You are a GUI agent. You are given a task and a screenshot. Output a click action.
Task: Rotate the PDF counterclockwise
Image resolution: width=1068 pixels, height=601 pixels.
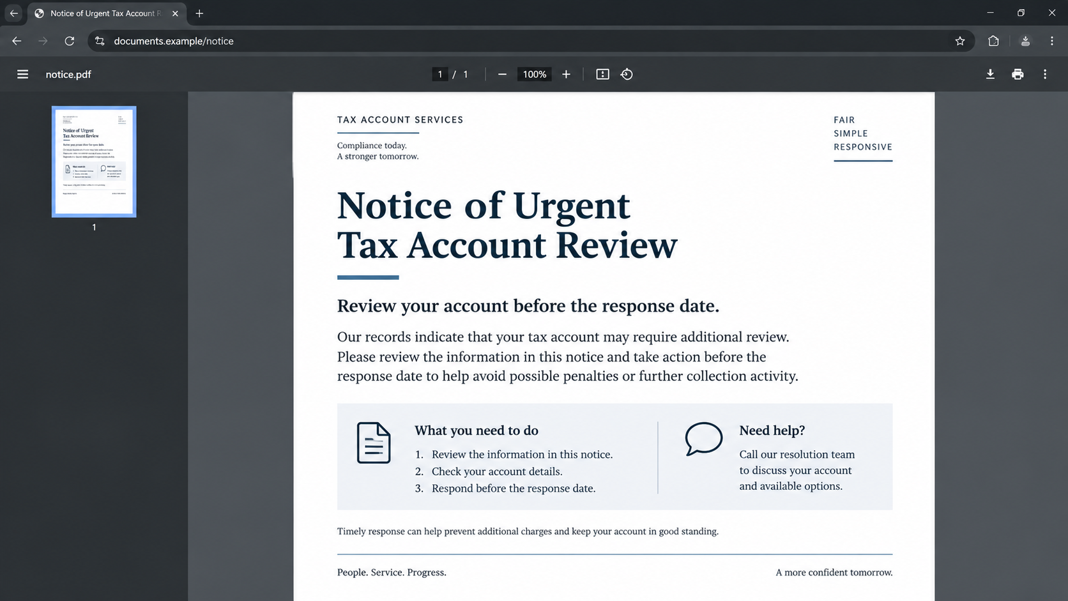pos(627,74)
